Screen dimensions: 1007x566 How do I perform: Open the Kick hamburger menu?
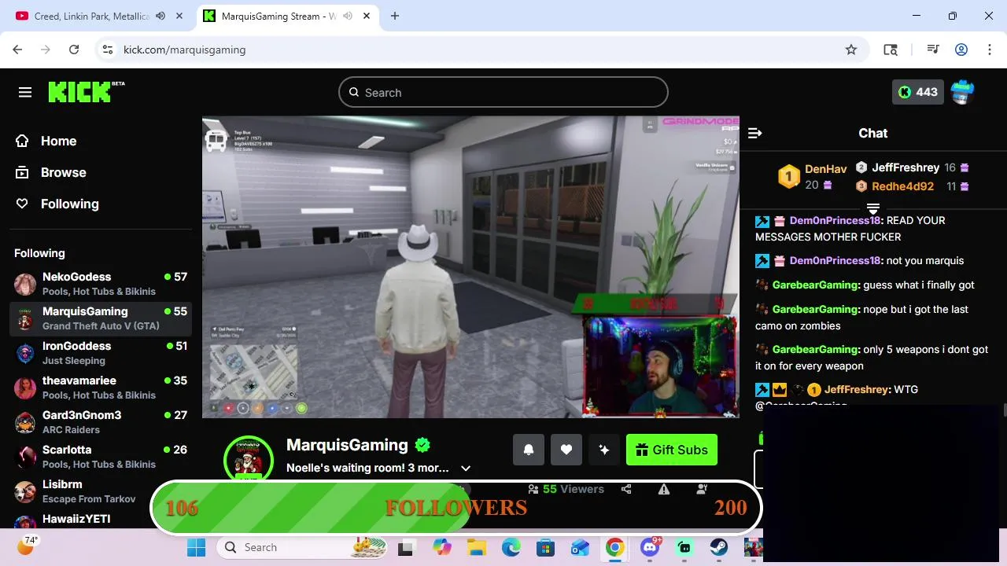[x=25, y=93]
